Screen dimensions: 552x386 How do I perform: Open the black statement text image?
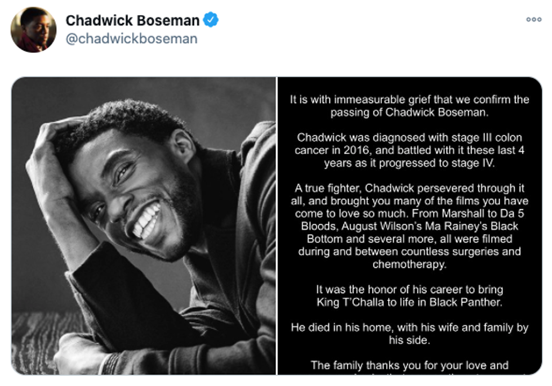(409, 225)
